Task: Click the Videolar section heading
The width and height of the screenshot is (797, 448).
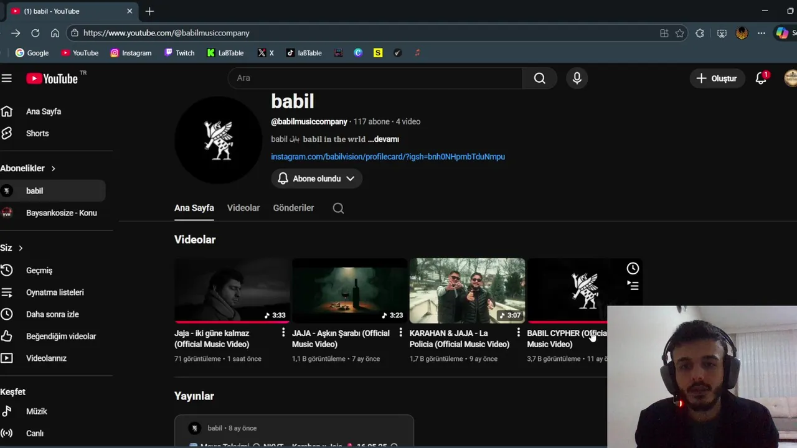Action: [195, 240]
